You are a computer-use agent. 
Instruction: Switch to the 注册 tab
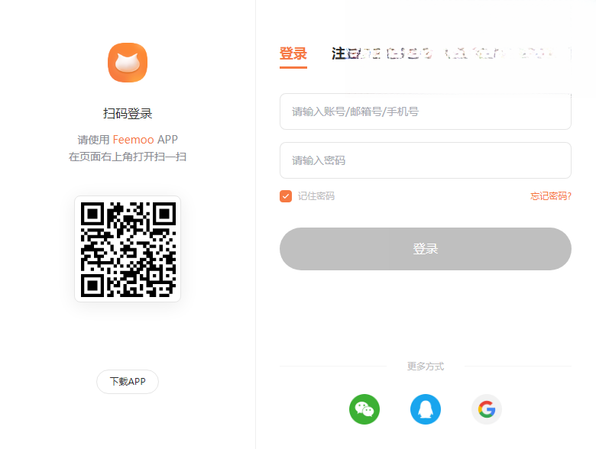pyautogui.click(x=345, y=53)
